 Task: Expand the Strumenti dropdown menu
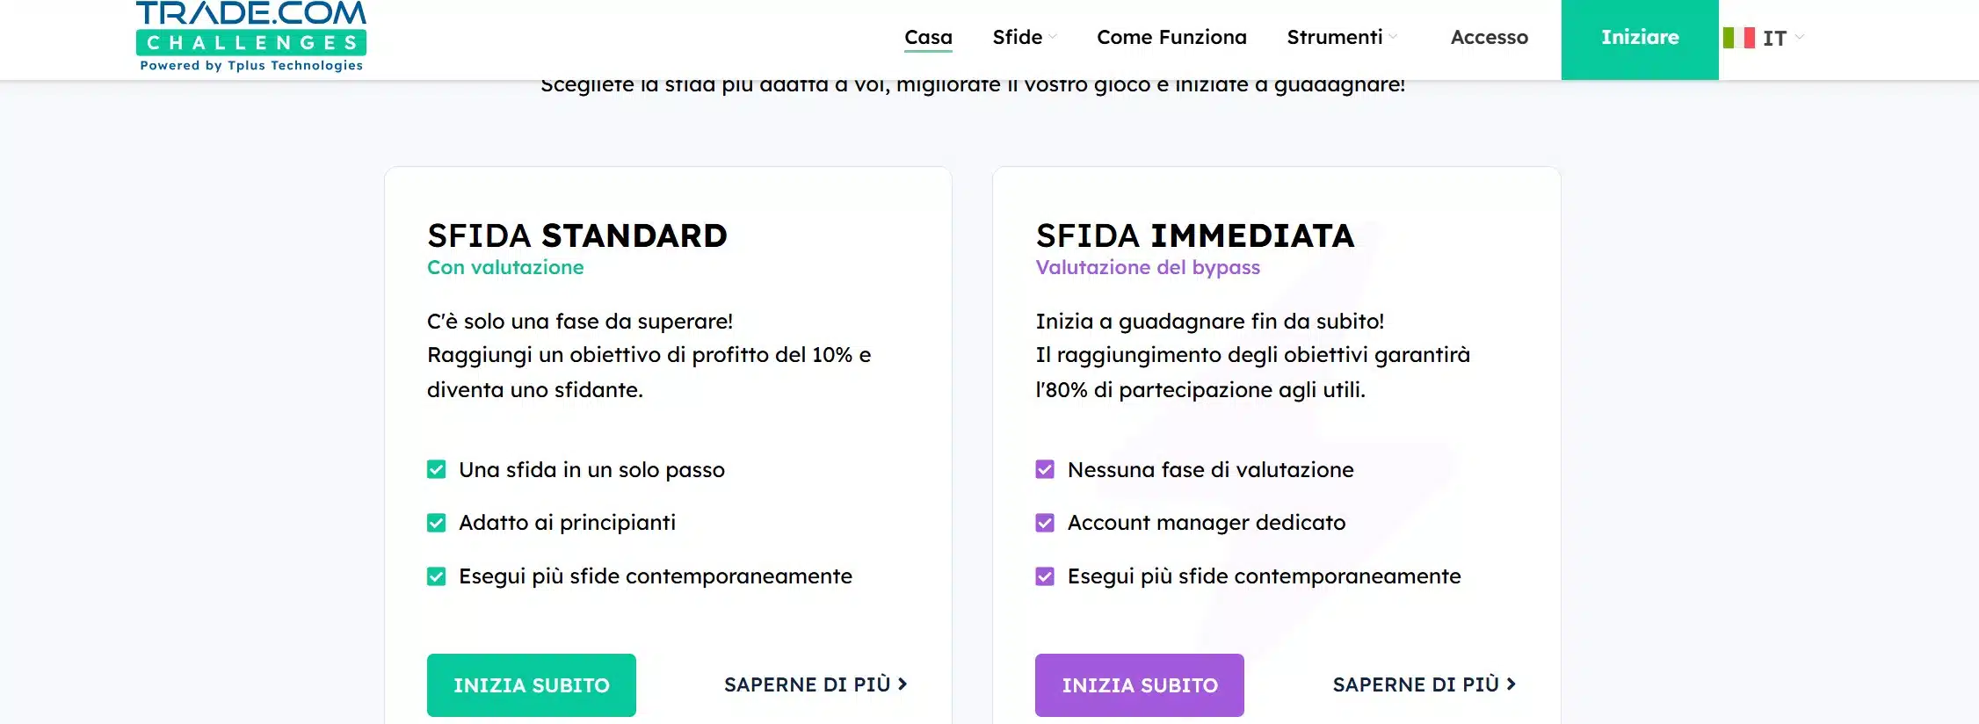click(x=1342, y=37)
